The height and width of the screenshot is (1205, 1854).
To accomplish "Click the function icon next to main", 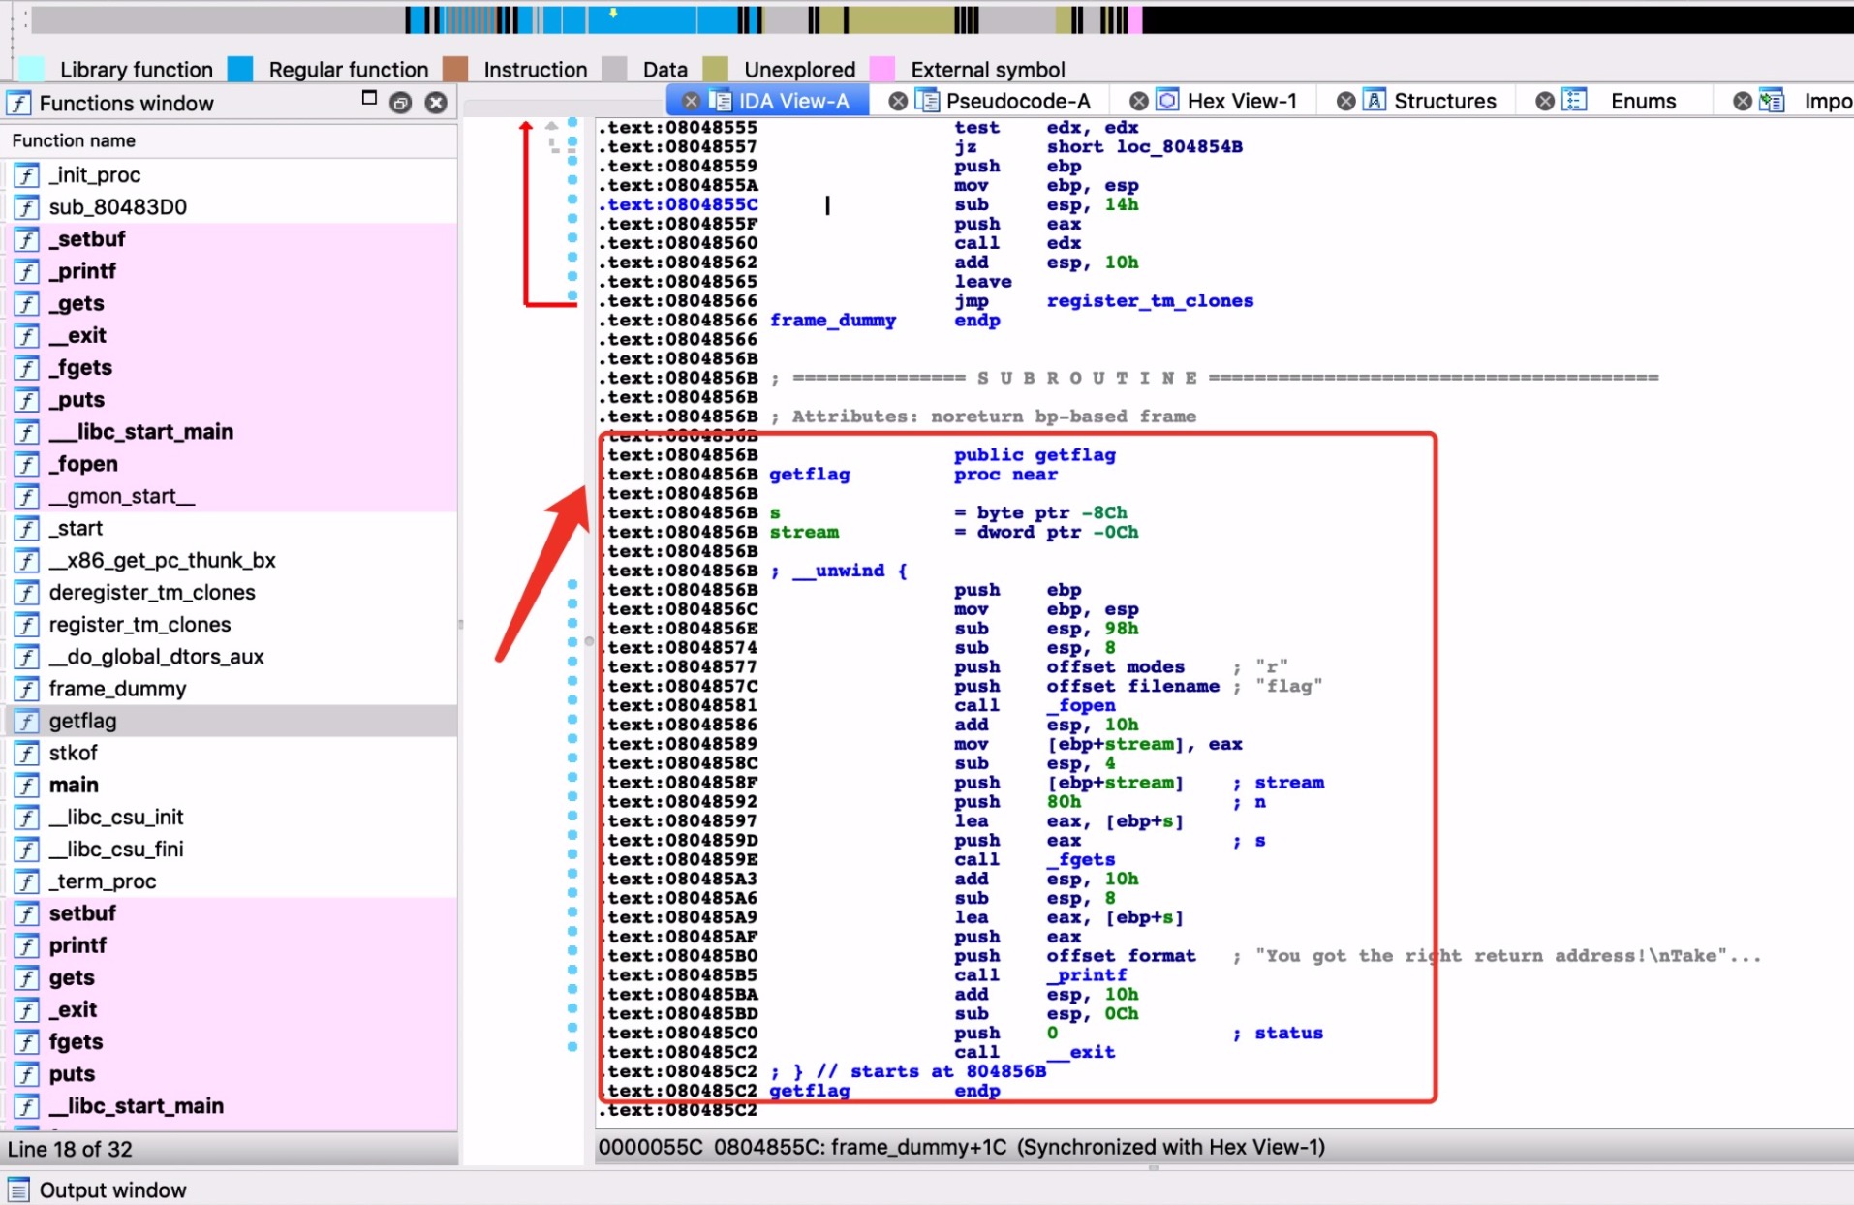I will click(x=26, y=786).
